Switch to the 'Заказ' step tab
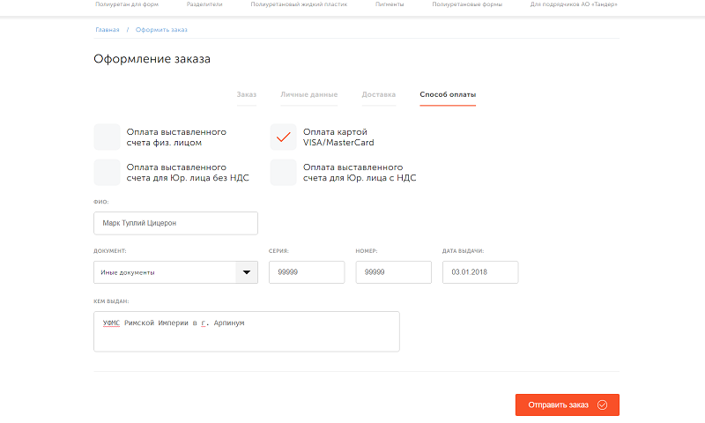The height and width of the screenshot is (423, 705). [x=247, y=94]
